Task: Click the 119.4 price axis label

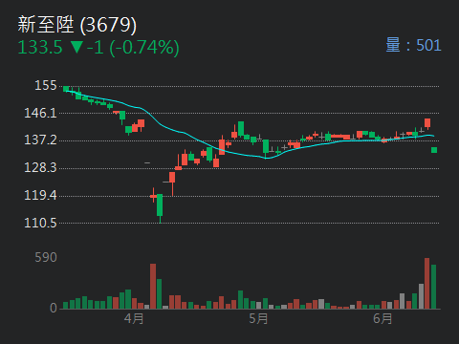Action: [40, 195]
